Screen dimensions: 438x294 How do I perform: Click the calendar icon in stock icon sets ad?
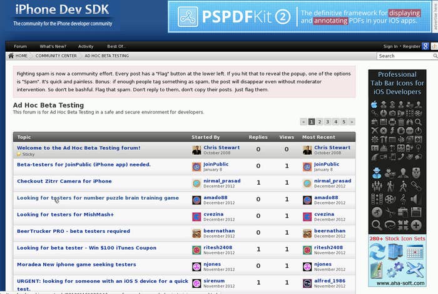415,252
